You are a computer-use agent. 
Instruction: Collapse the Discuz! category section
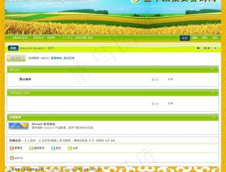[x=212, y=69]
